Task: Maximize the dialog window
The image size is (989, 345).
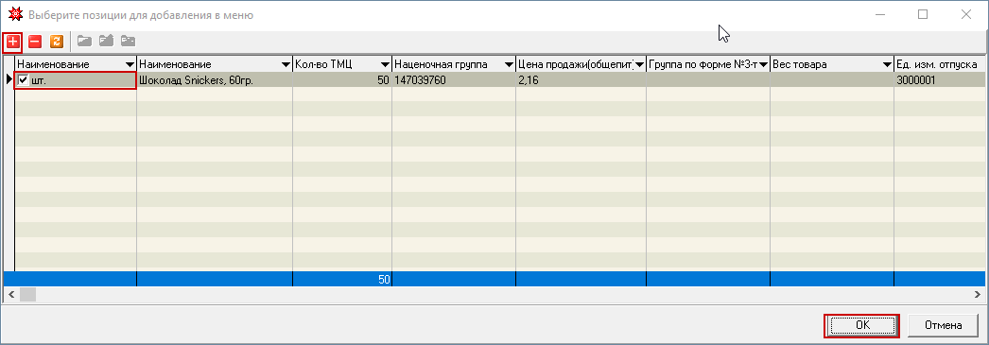Action: (923, 14)
